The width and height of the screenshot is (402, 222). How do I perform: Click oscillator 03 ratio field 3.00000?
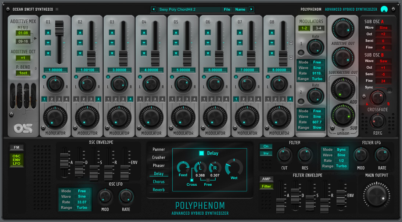[119, 70]
